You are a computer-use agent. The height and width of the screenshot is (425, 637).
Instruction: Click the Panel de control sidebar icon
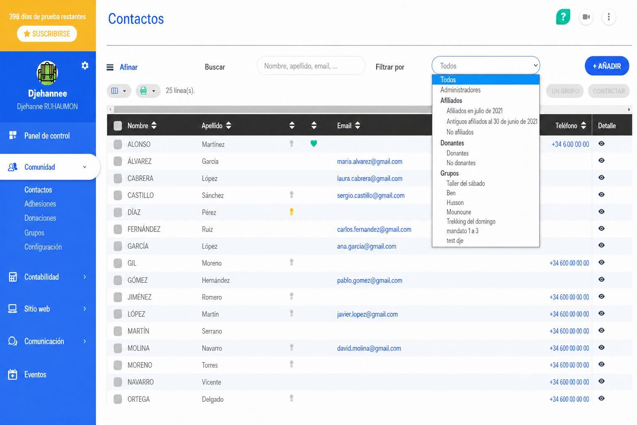(13, 135)
